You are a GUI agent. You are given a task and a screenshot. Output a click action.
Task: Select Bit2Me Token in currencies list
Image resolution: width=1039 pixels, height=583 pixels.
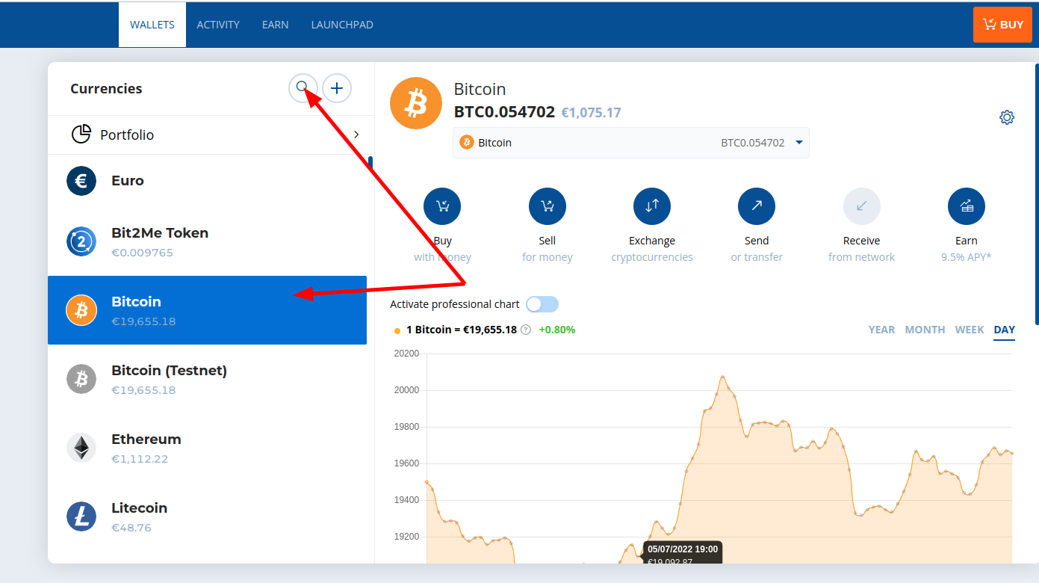pos(207,241)
